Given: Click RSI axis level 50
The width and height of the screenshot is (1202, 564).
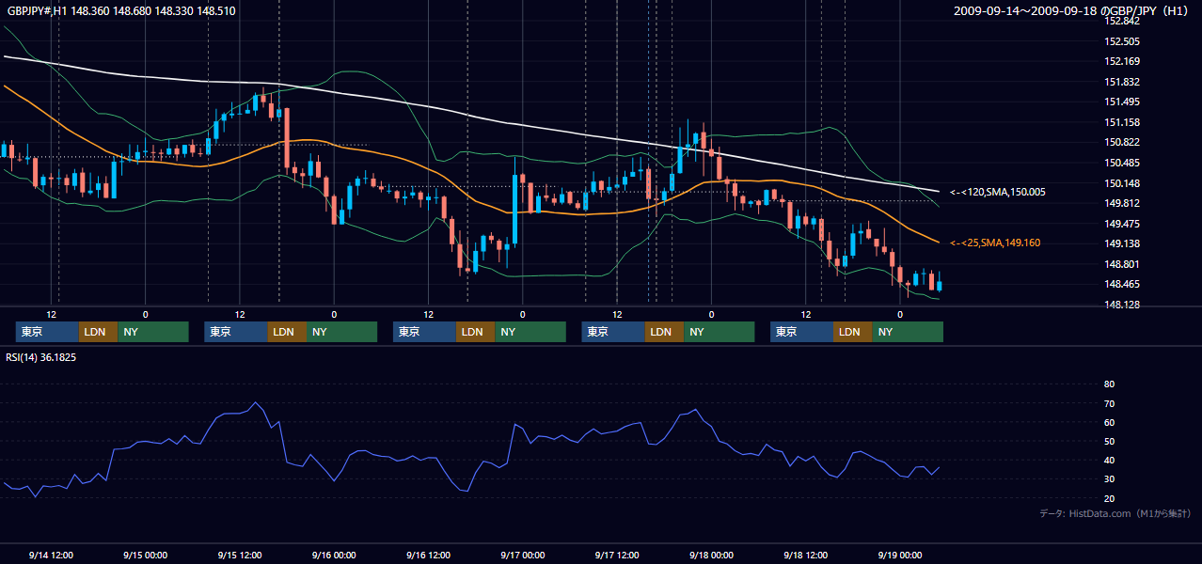Looking at the screenshot, I should coord(1109,441).
